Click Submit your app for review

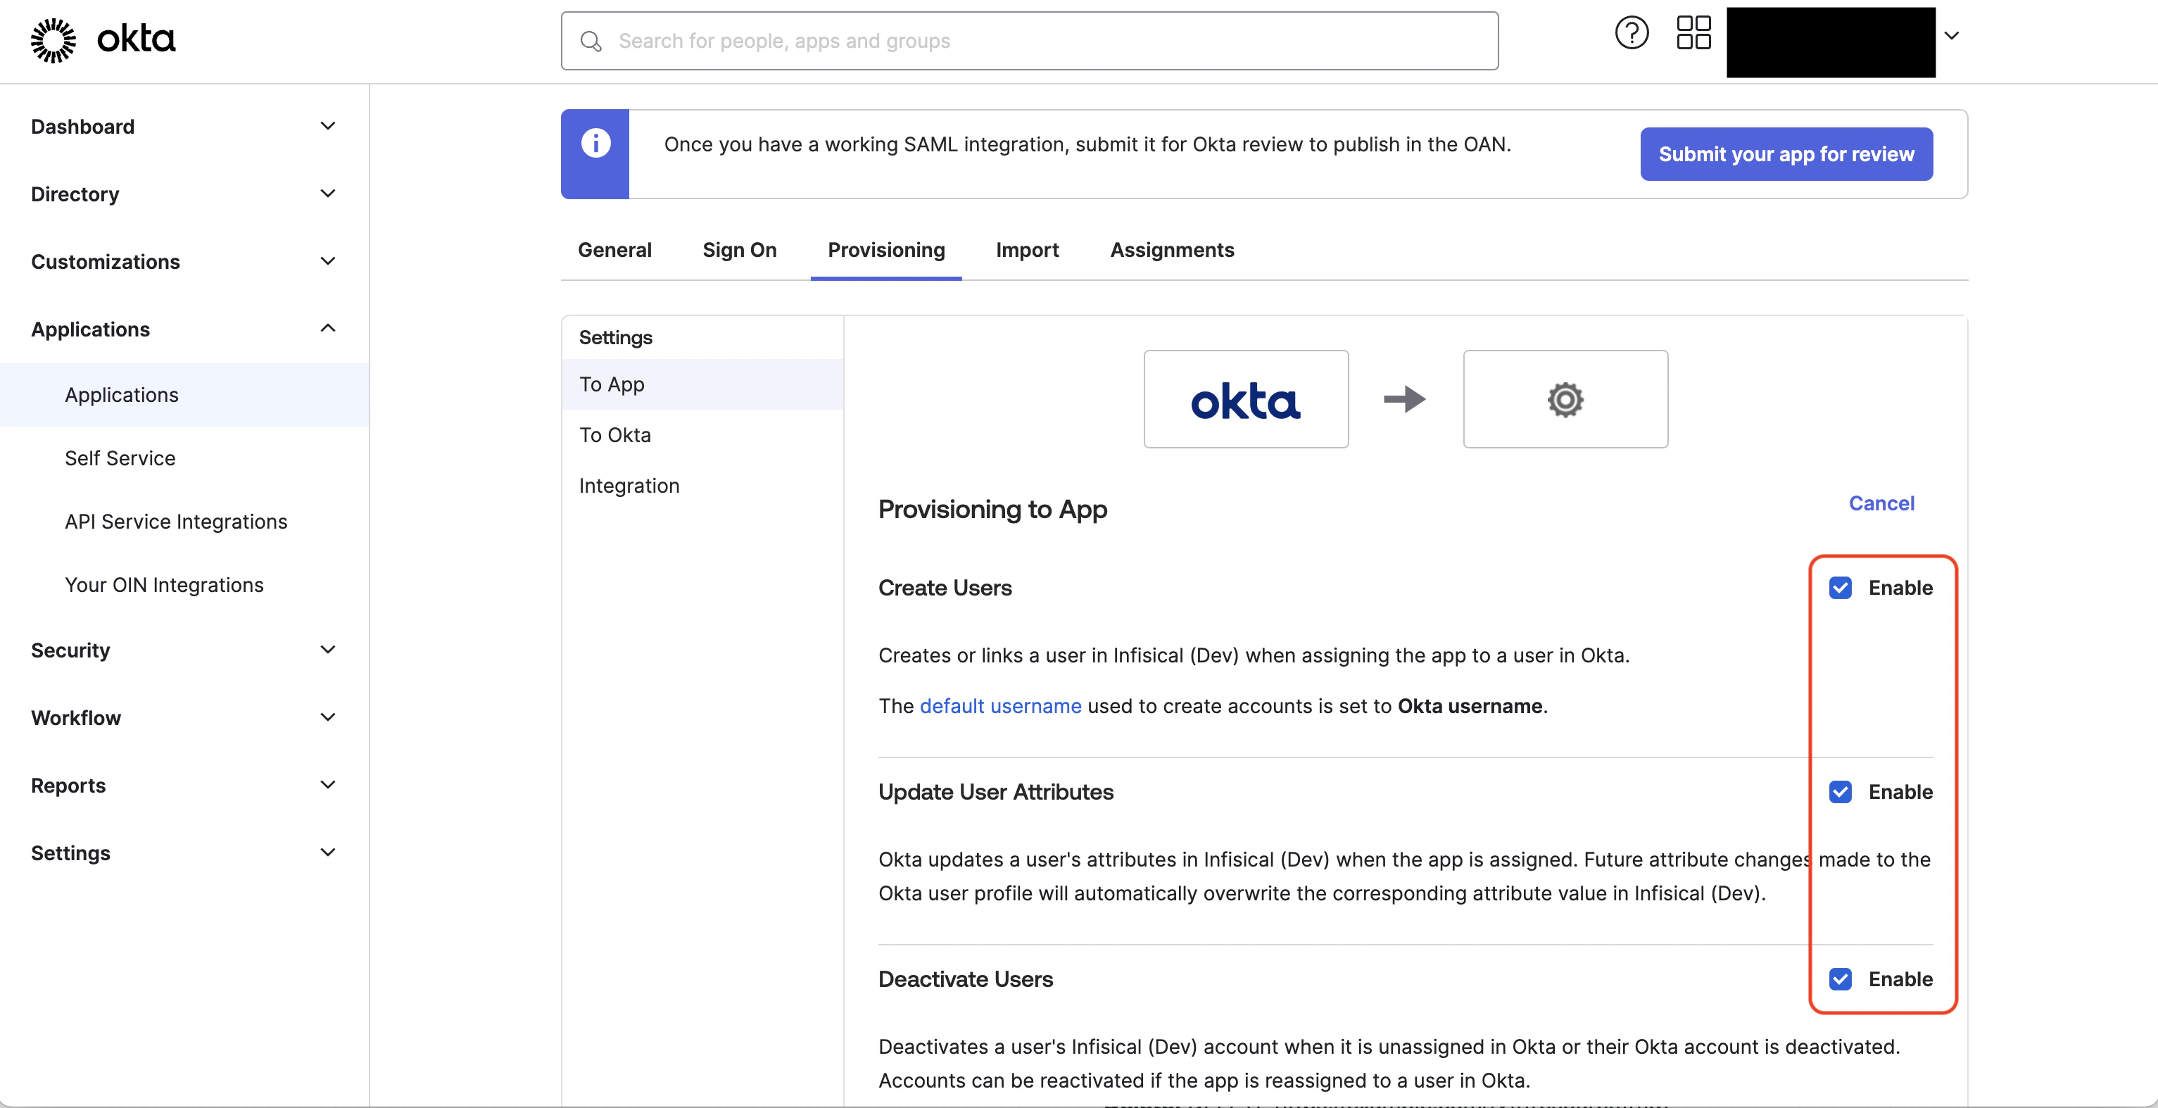1786,154
